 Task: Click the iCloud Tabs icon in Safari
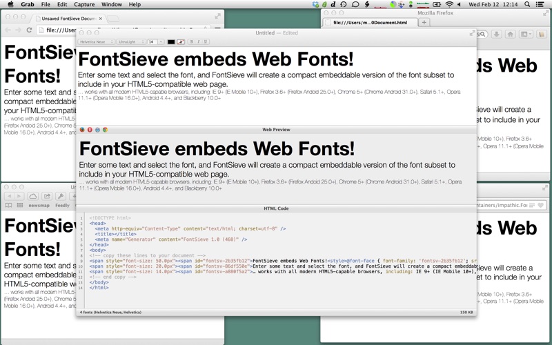tap(32, 196)
